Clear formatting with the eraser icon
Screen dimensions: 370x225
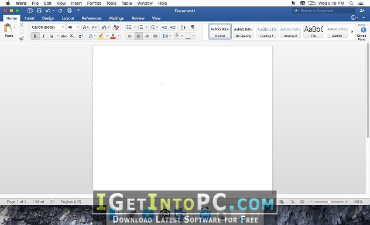pyautogui.click(x=116, y=27)
